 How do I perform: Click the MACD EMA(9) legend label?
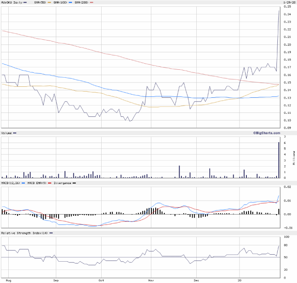click(37, 183)
